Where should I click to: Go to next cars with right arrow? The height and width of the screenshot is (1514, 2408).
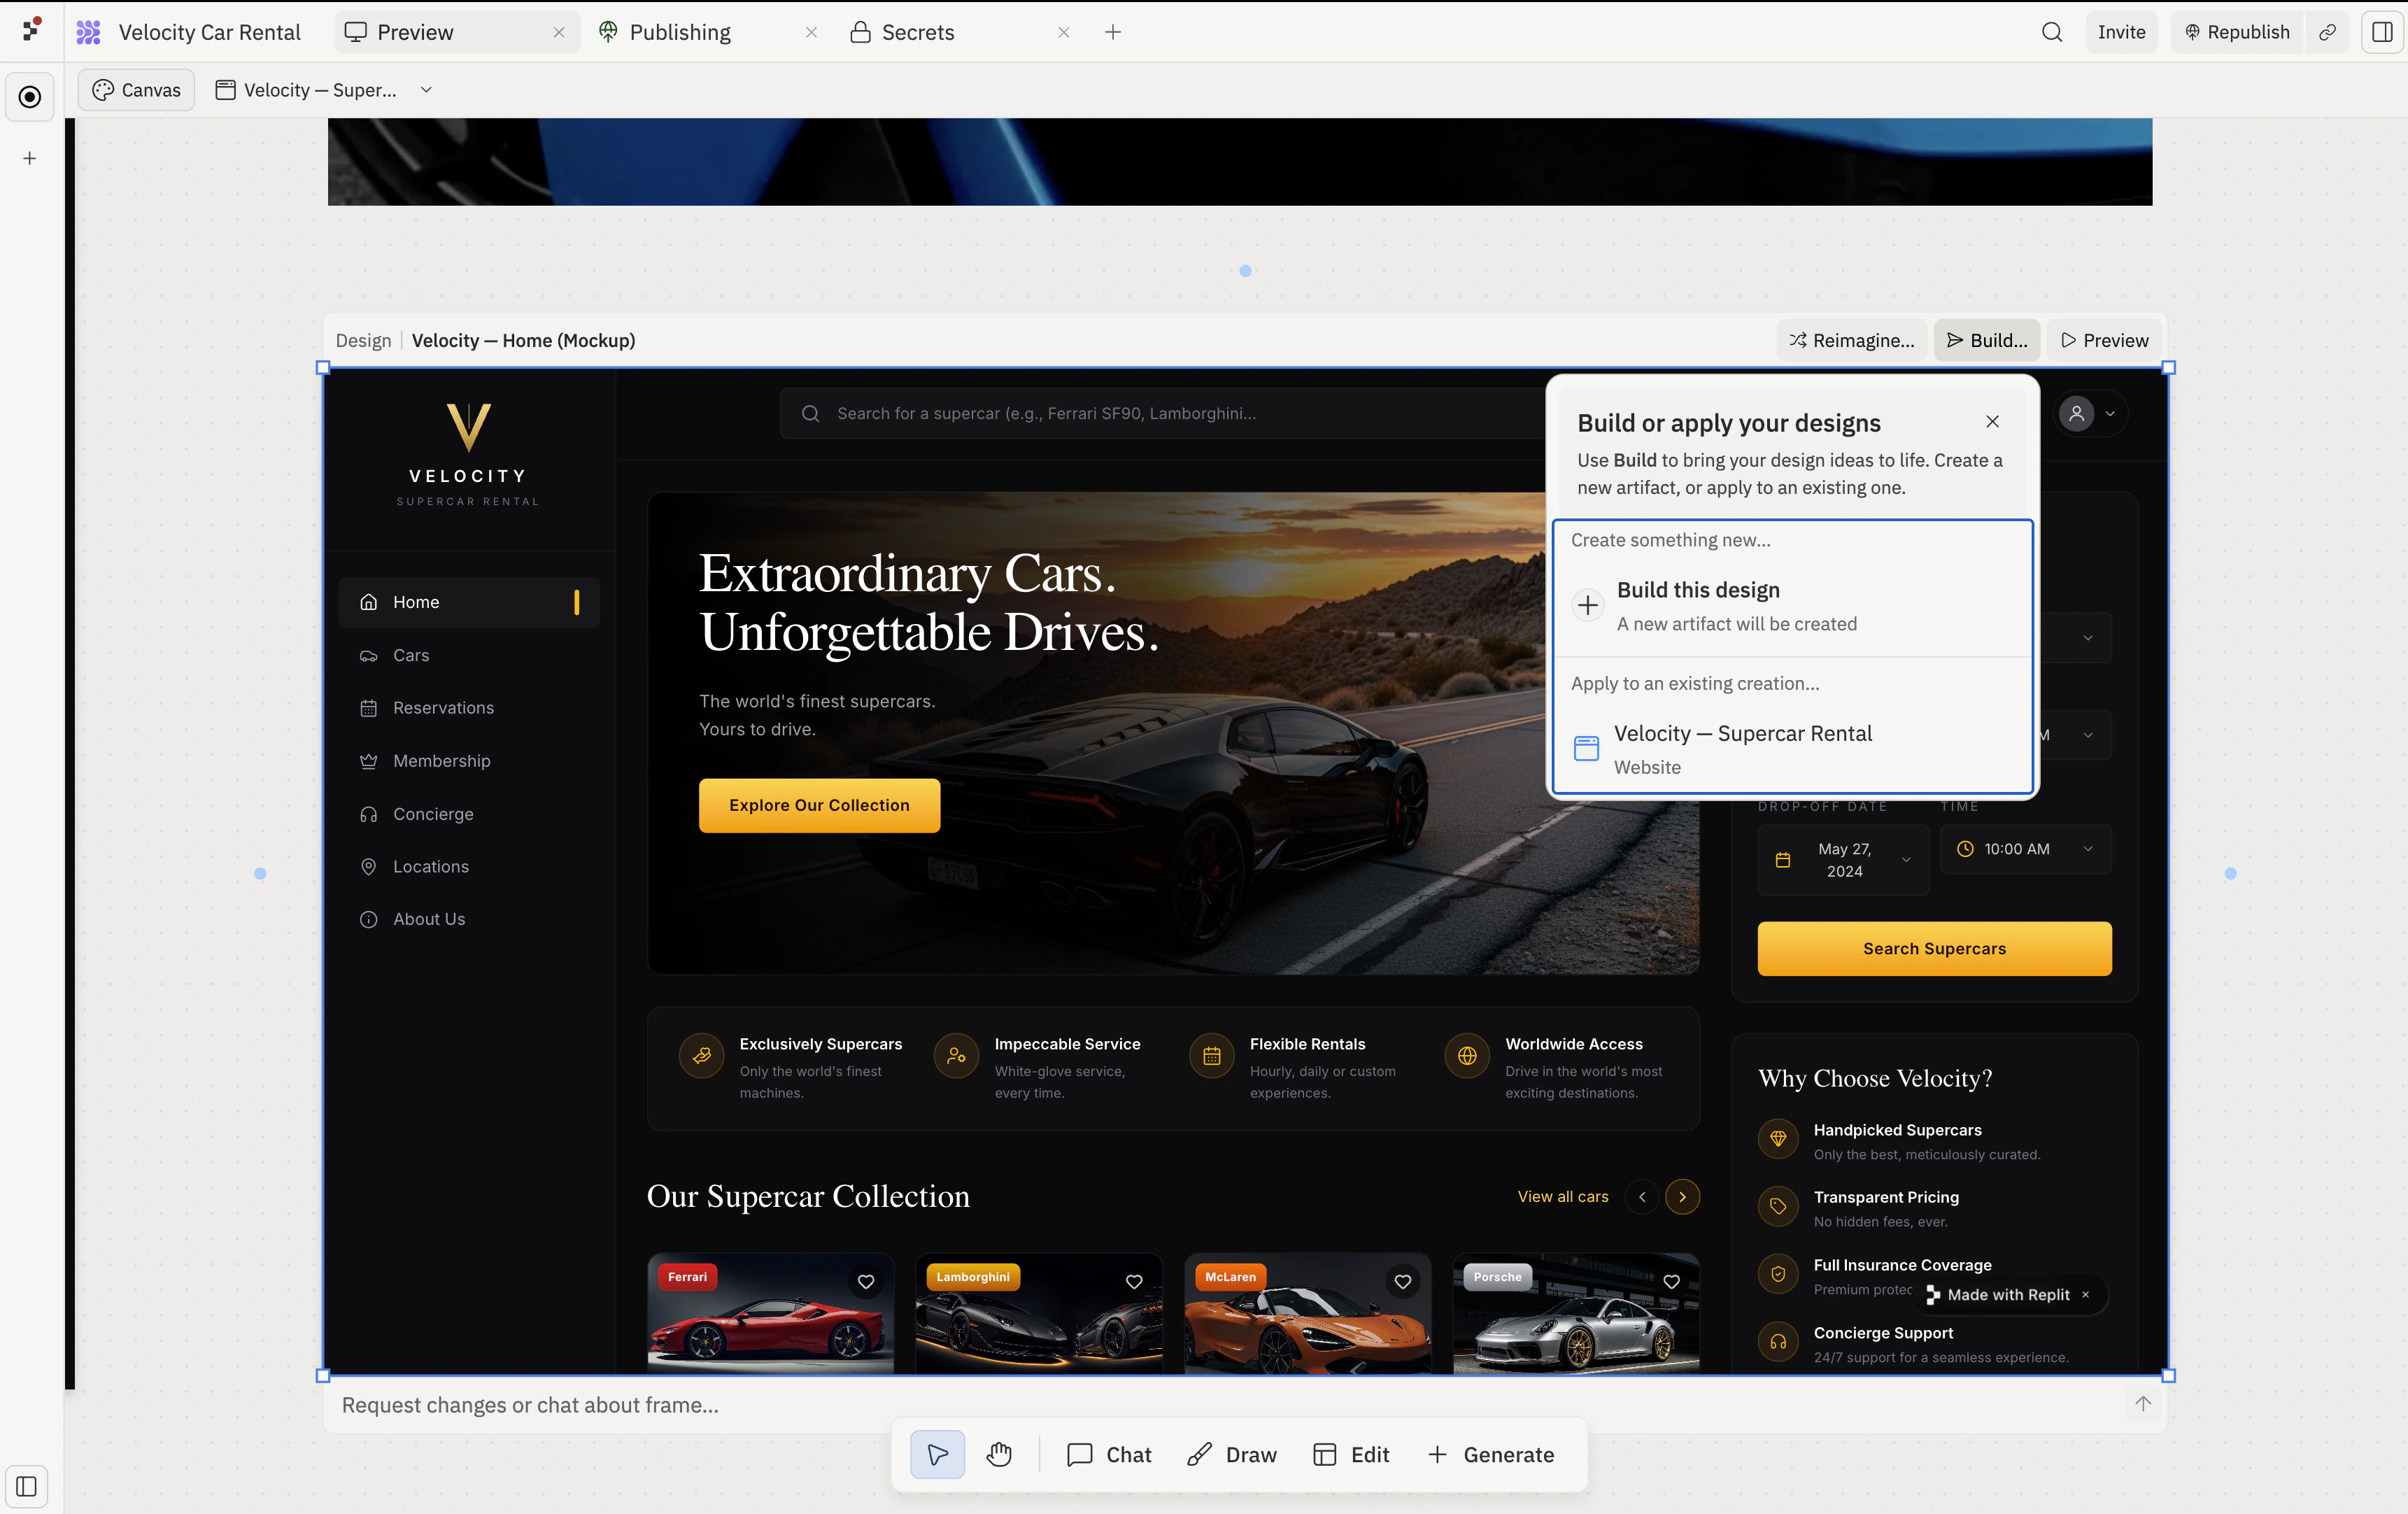click(1682, 1196)
